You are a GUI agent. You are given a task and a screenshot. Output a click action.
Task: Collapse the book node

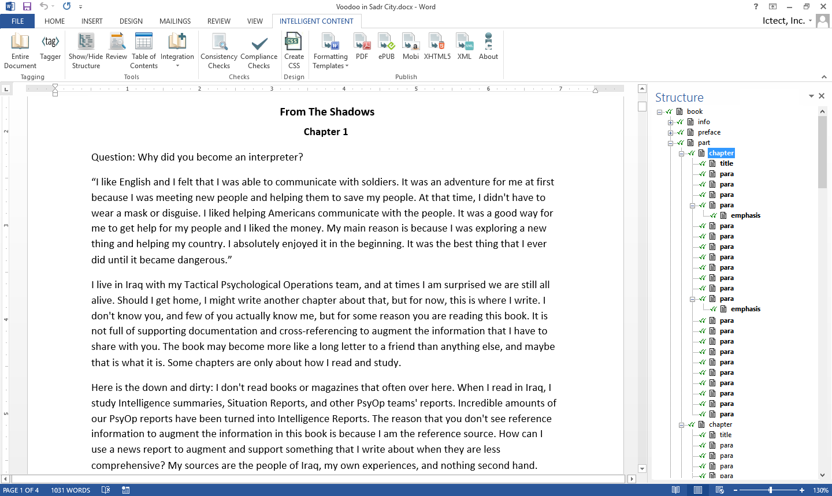659,112
